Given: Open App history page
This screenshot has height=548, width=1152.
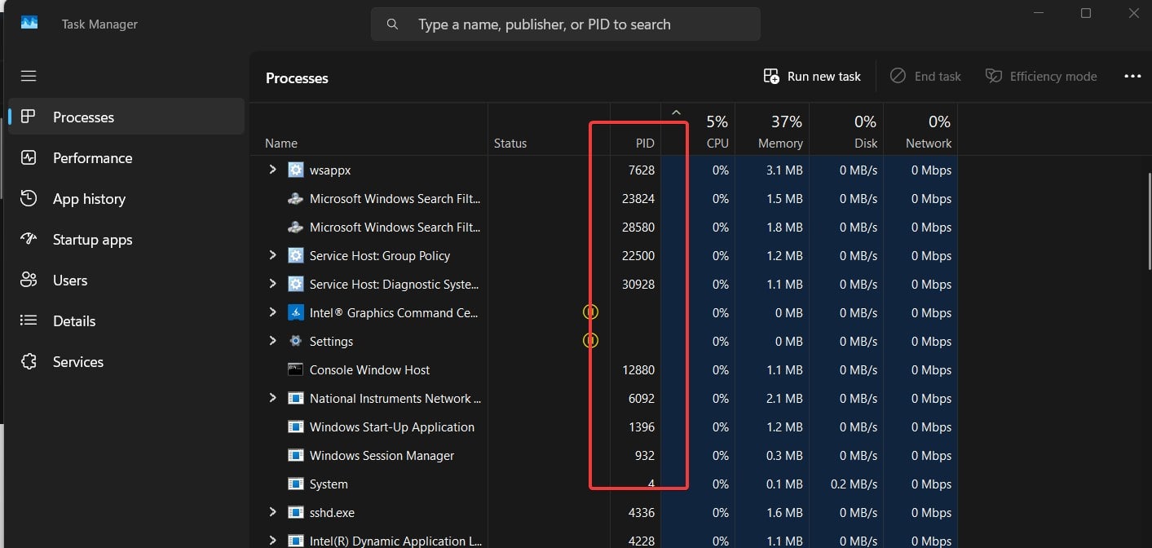Looking at the screenshot, I should point(89,199).
